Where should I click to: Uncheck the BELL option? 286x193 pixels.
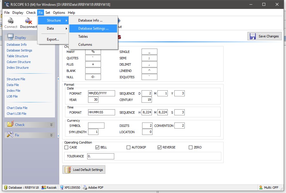pos(97,147)
